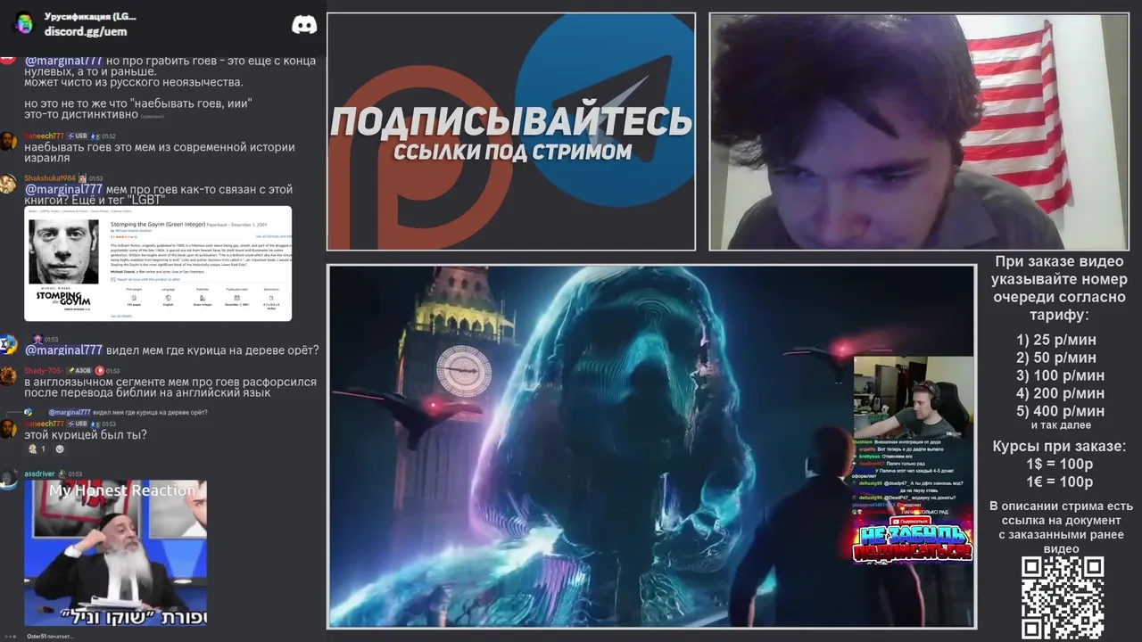Open the My Honest Reaction GIF
The height and width of the screenshot is (642, 1142).
coord(115,553)
